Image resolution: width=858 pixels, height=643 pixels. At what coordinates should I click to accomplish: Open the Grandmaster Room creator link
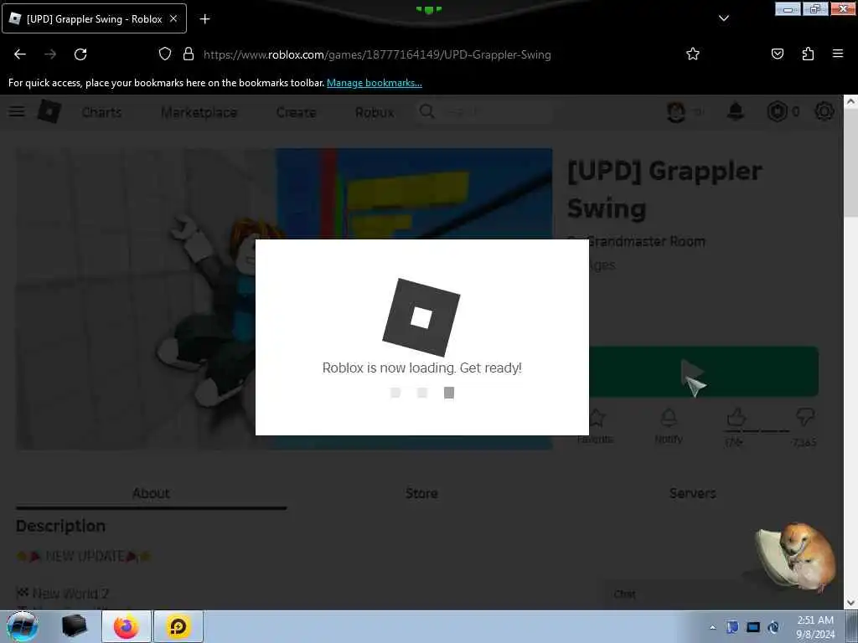tap(645, 241)
